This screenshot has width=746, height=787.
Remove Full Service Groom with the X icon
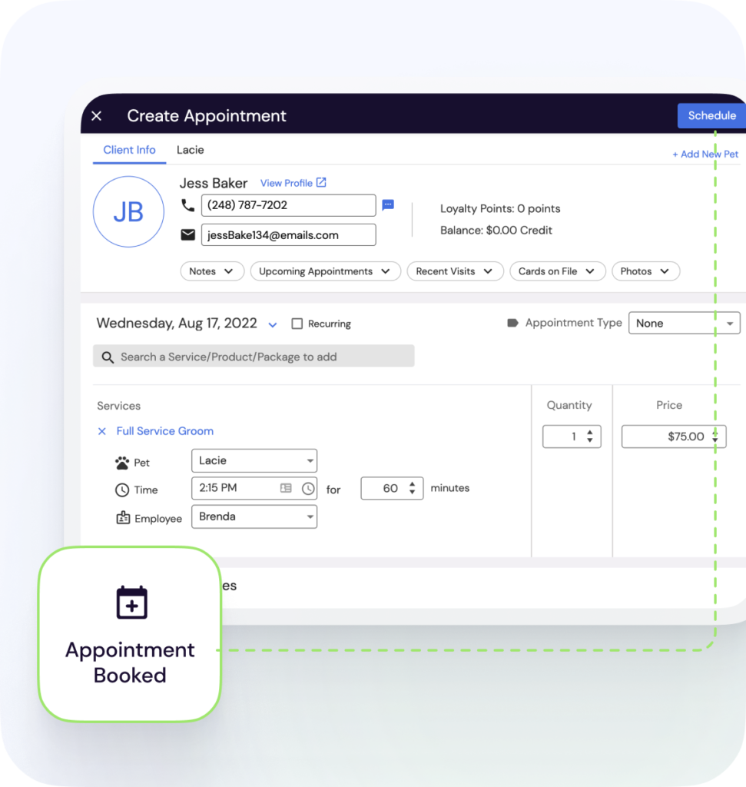tap(102, 432)
